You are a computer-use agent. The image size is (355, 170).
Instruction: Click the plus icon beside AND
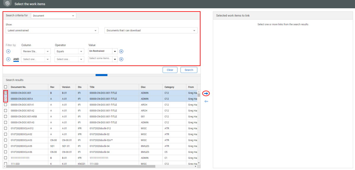pos(8,59)
